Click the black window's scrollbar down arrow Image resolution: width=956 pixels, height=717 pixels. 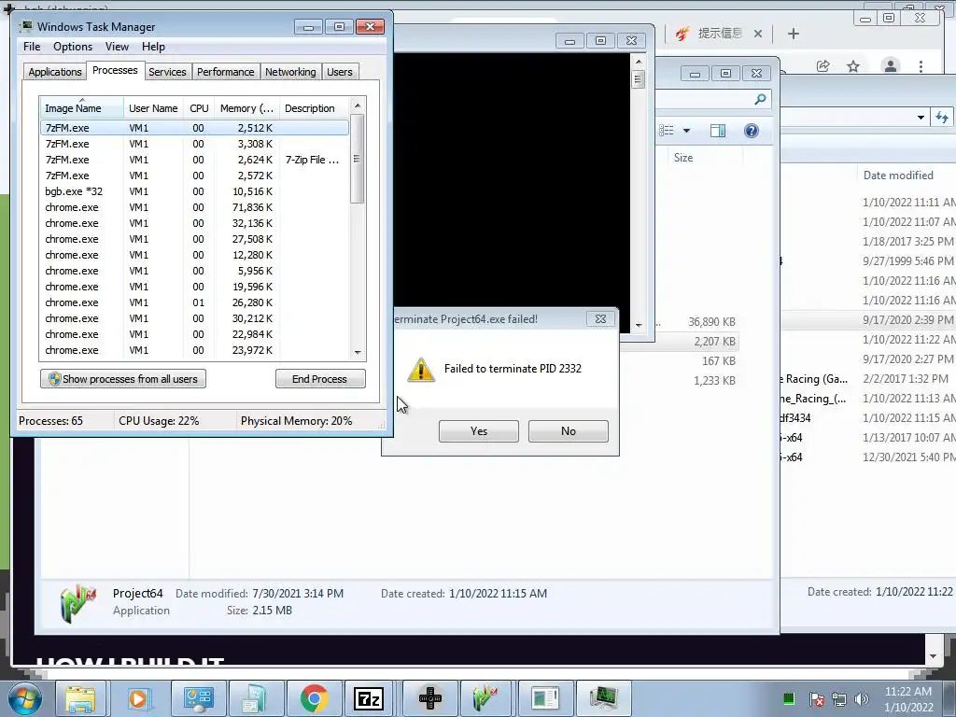(639, 326)
